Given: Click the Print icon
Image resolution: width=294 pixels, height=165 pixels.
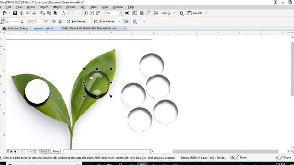Looking at the screenshot, I should 34,13.
